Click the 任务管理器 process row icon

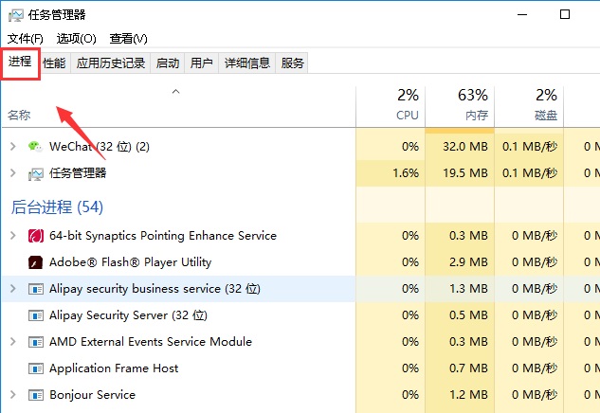coord(36,173)
